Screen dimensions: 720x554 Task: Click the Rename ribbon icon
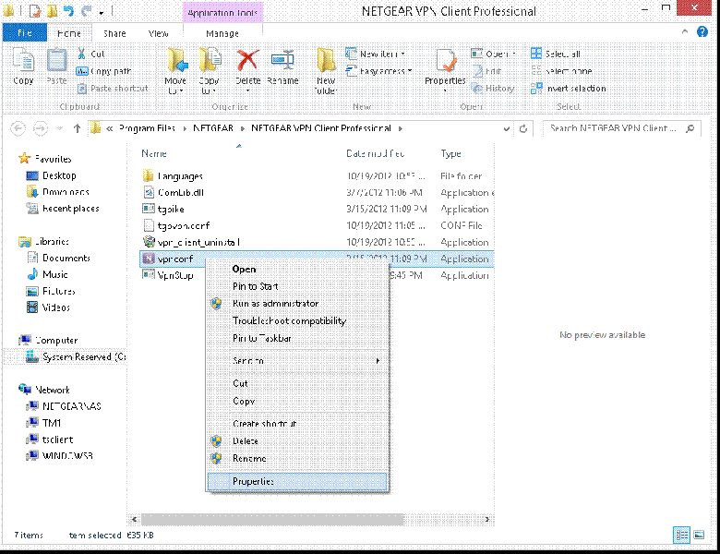tap(282, 60)
